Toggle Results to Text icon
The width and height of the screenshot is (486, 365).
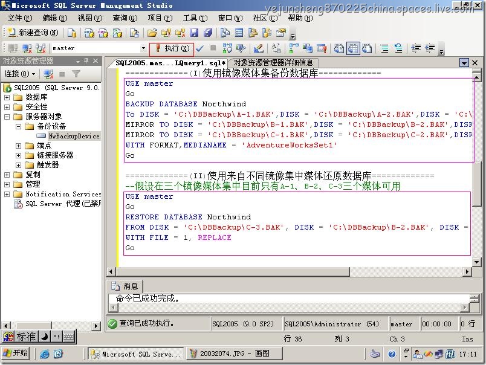click(339, 48)
